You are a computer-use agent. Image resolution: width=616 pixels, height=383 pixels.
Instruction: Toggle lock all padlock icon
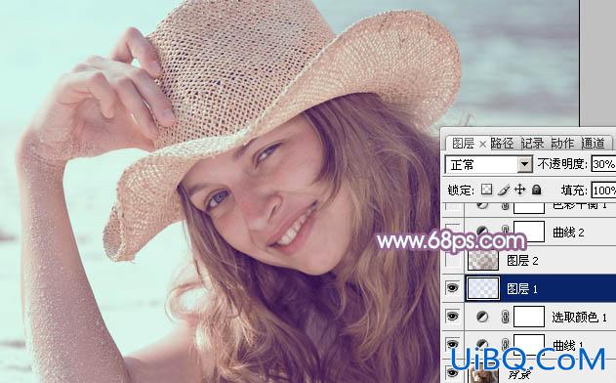click(x=536, y=190)
